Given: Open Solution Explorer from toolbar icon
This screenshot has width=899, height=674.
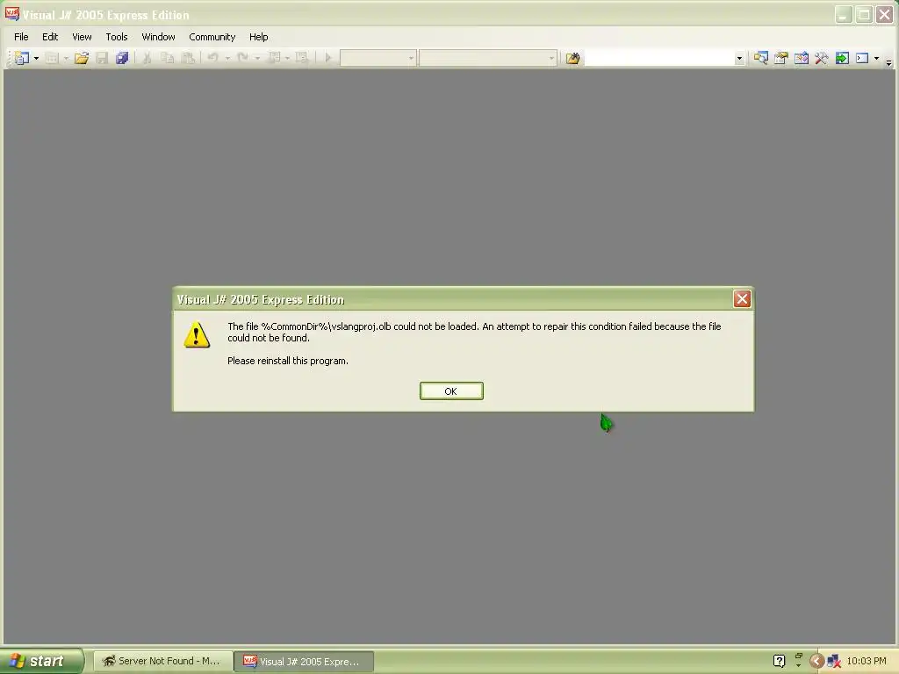Looking at the screenshot, I should coord(761,58).
